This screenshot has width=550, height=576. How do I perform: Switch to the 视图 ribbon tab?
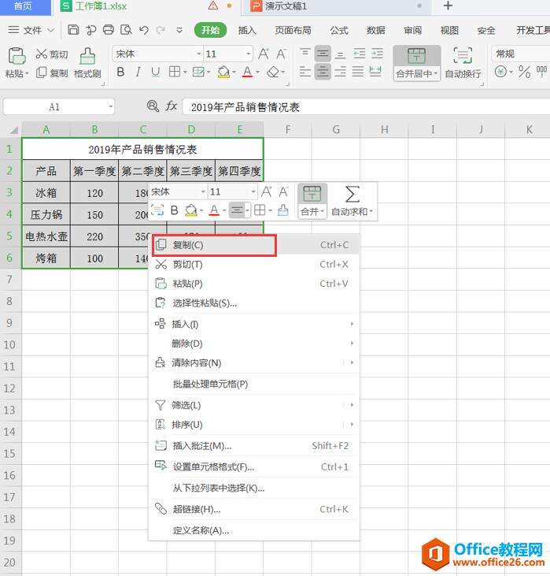pyautogui.click(x=449, y=31)
